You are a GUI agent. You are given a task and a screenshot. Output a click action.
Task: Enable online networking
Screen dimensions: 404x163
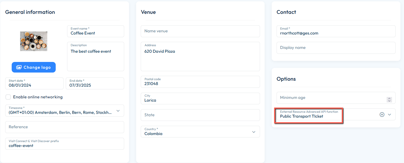point(8,97)
